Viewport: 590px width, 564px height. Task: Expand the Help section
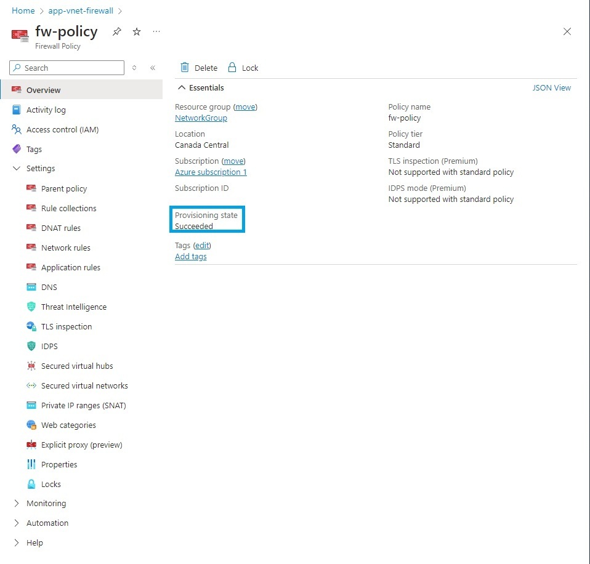point(17,542)
